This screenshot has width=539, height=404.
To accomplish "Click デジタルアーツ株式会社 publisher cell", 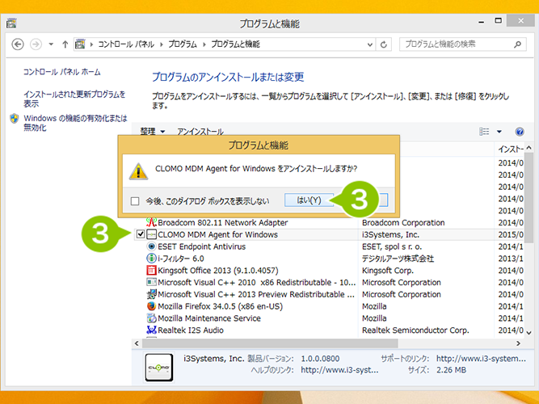I will (398, 259).
